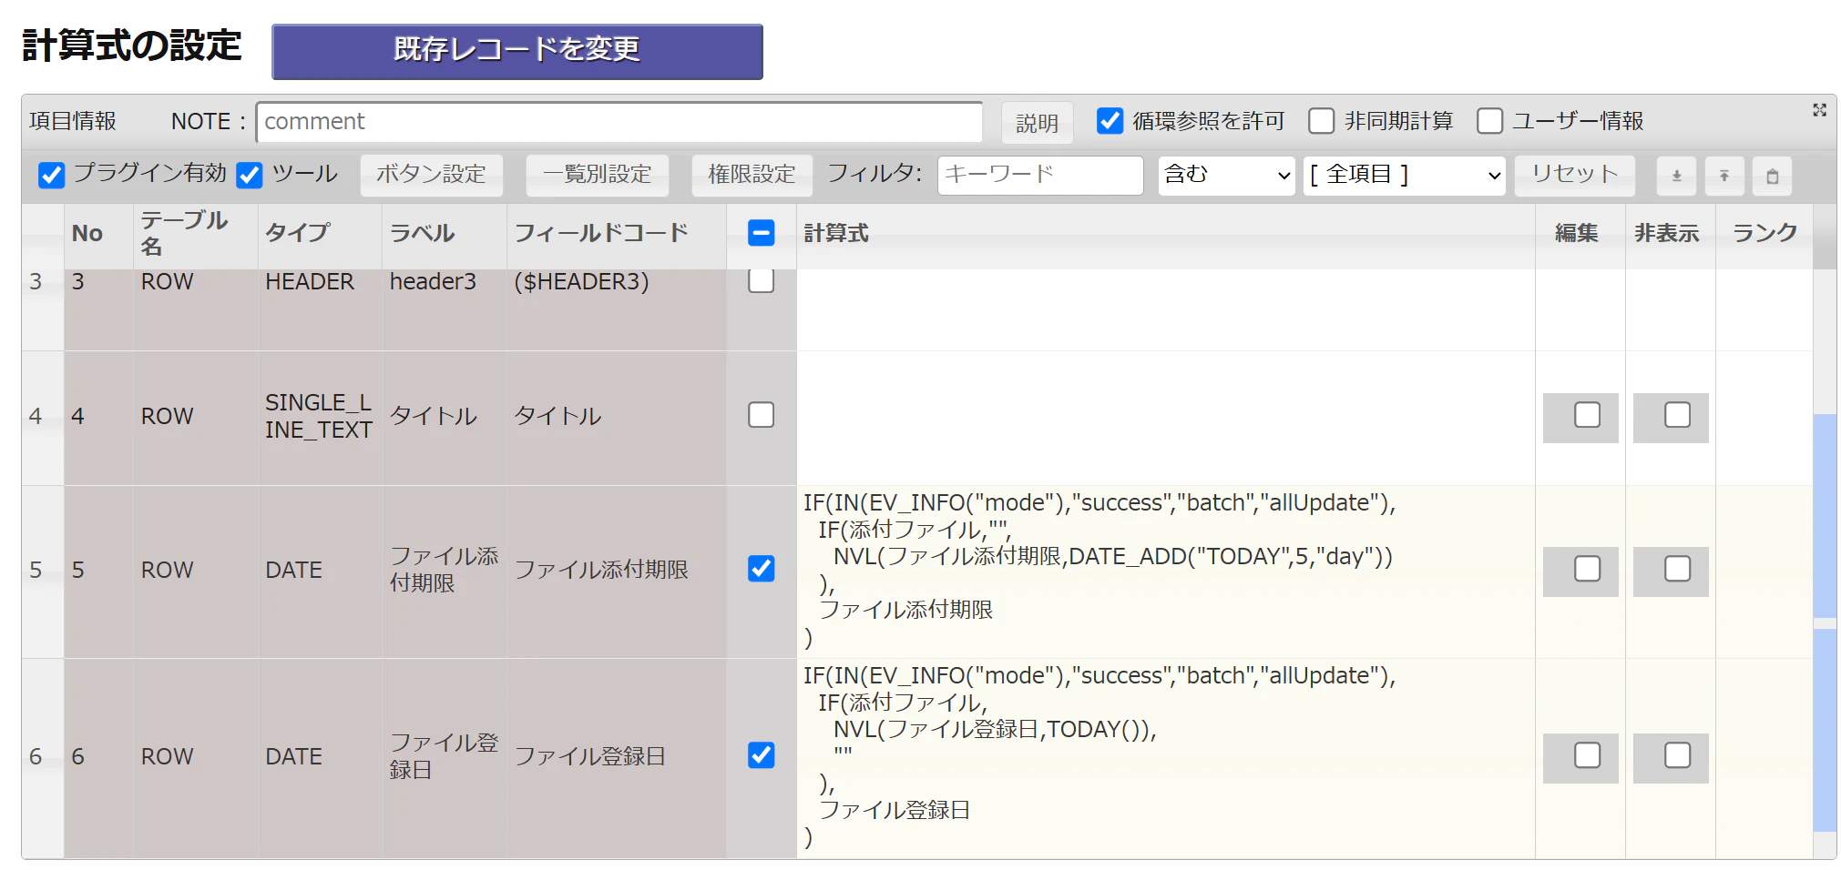Uncheck the calculation checkbox for ファイル添付期限 row
Screen dimensions: 1841x870
point(761,569)
